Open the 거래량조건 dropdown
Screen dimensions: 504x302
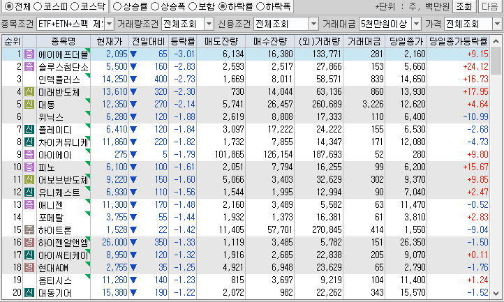click(209, 24)
